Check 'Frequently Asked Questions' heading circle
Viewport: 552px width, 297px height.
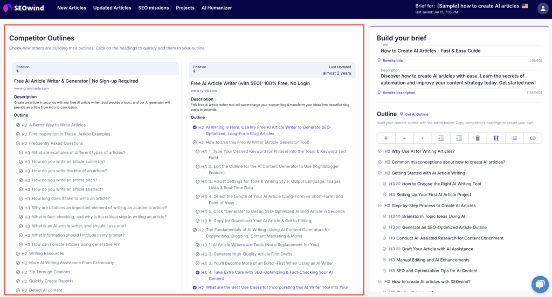pyautogui.click(x=18, y=144)
